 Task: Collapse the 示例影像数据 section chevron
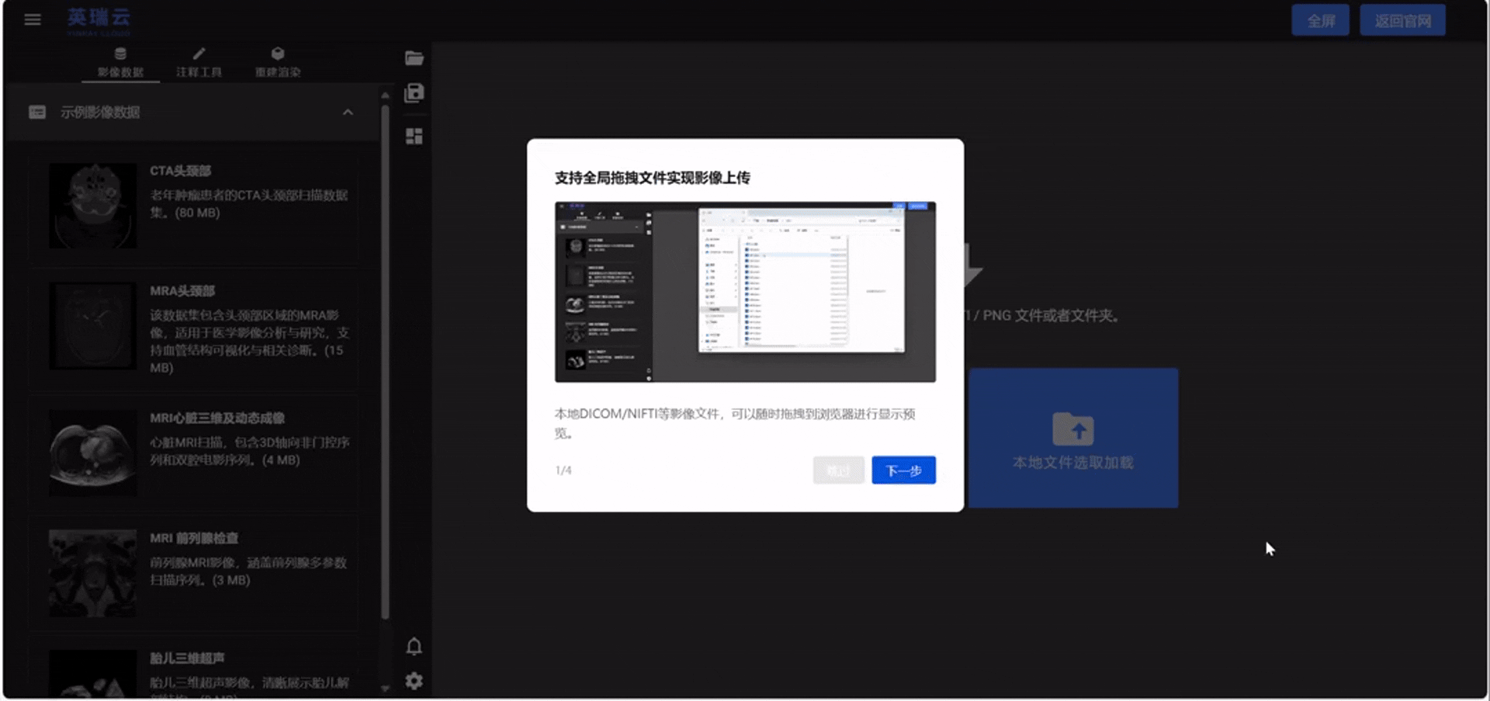[348, 113]
